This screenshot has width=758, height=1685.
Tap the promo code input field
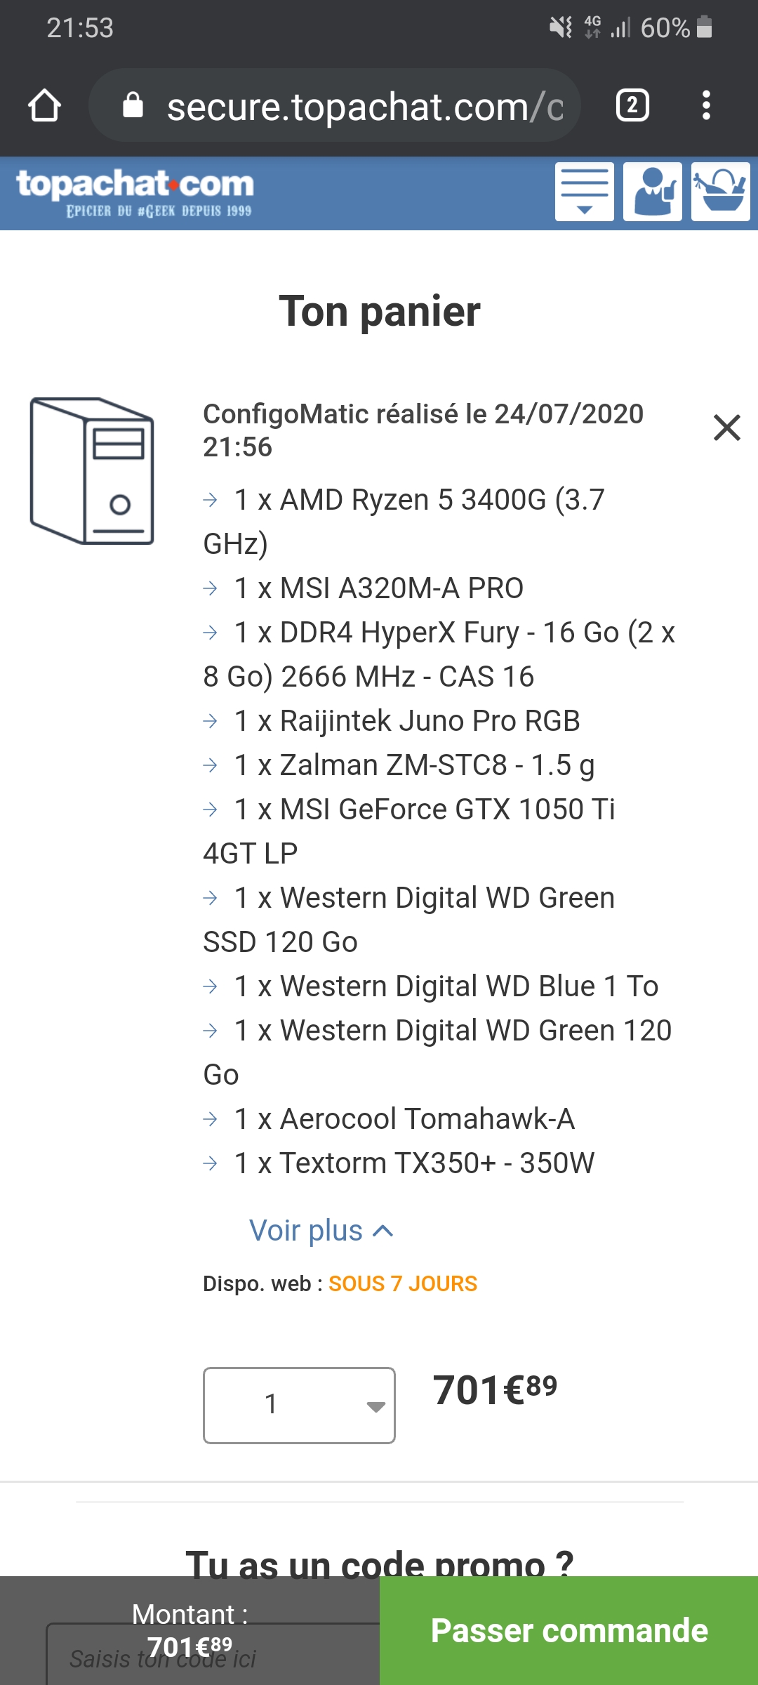[x=211, y=1657]
